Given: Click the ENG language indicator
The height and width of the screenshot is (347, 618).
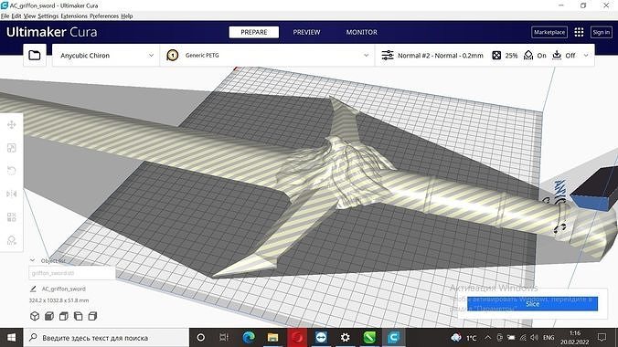Looking at the screenshot, I should (x=549, y=338).
